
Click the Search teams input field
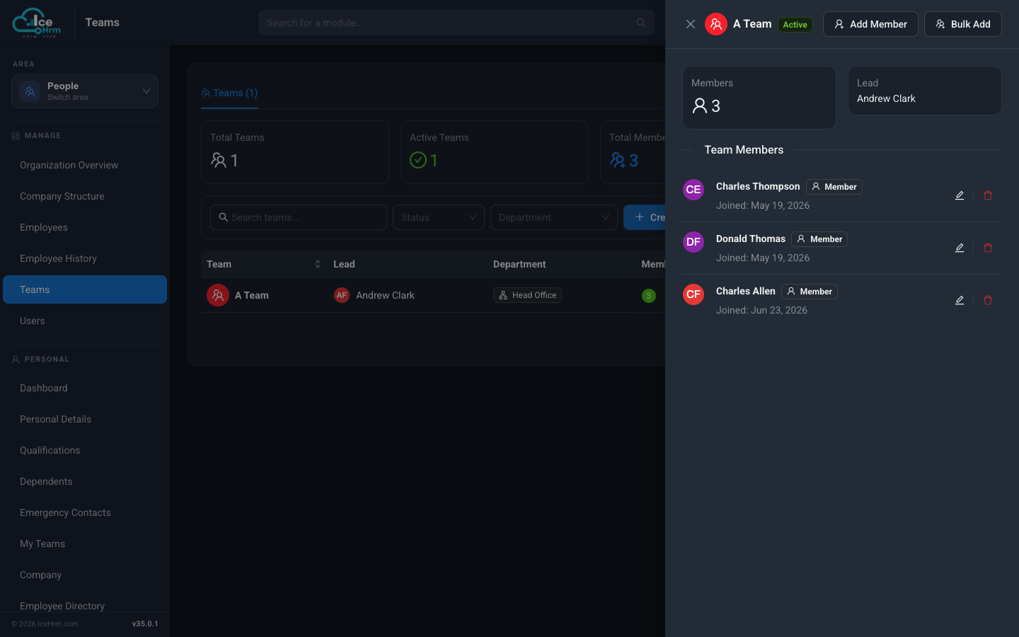[x=299, y=217]
